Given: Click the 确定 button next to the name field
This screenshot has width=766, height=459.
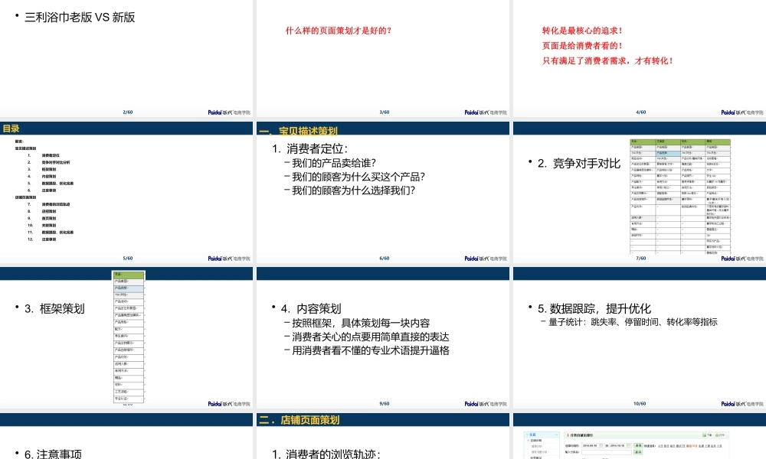Looking at the screenshot, I should coord(639,452).
